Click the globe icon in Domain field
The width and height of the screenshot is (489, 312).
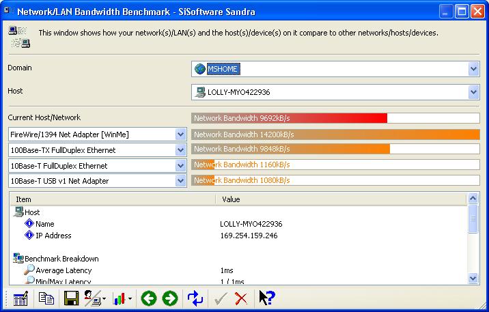coord(200,69)
